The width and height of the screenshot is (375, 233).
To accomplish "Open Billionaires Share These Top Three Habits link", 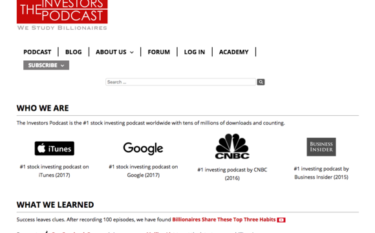I will tap(224, 219).
